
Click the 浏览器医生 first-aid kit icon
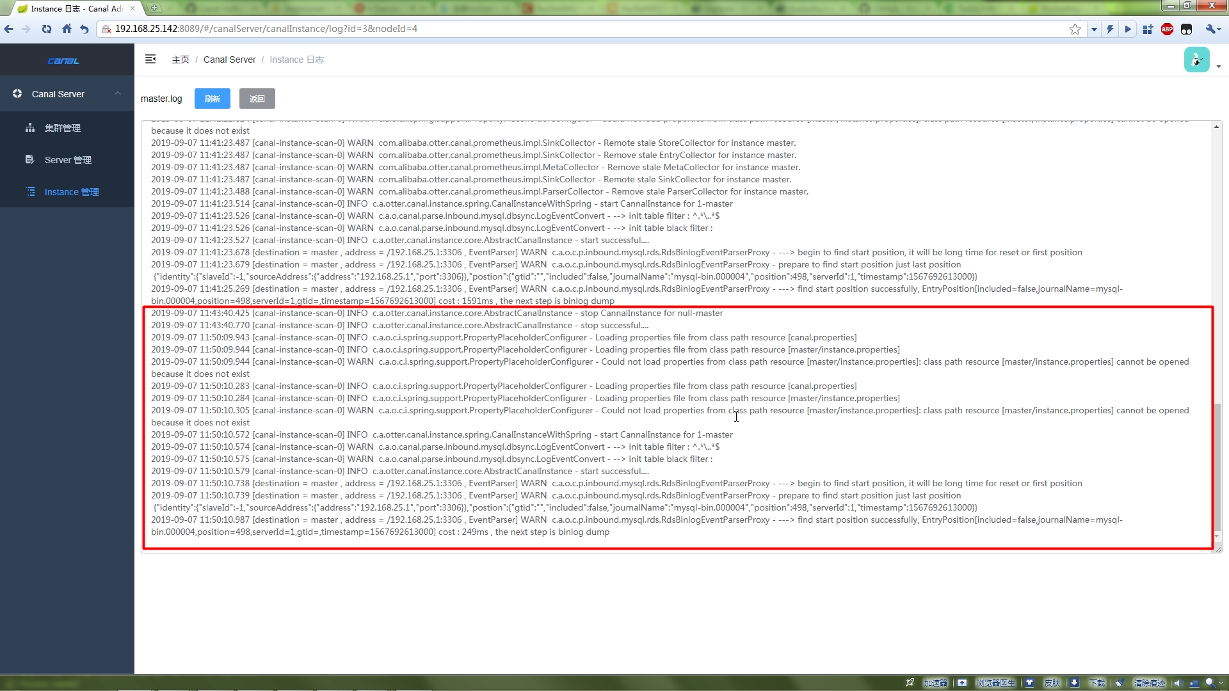click(961, 683)
